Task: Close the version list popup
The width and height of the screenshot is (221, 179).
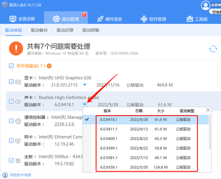Action: 208,110
